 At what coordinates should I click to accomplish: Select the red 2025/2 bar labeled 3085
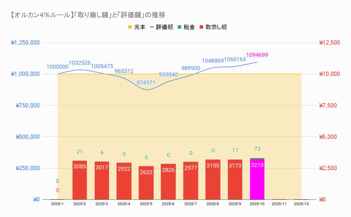click(80, 181)
